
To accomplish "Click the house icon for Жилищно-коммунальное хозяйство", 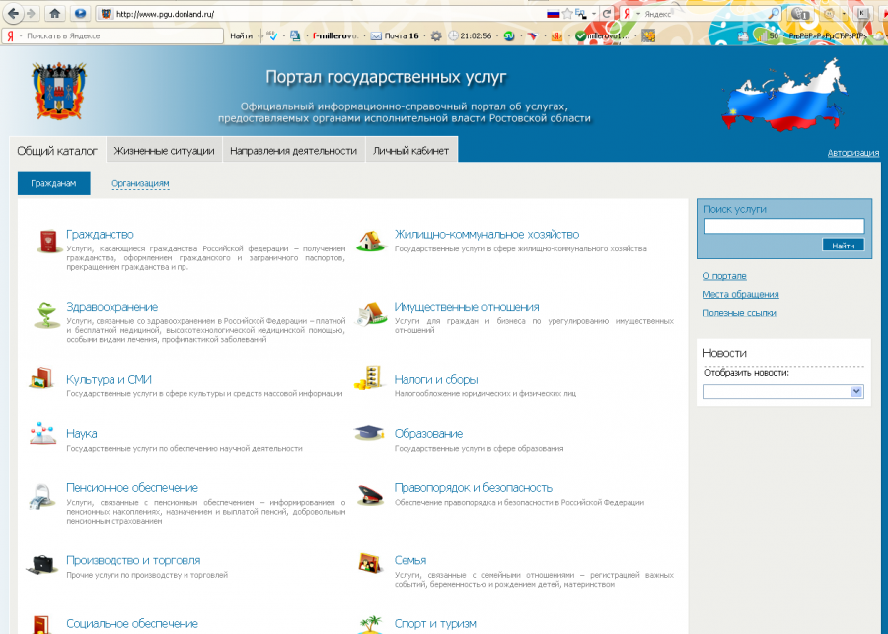I will click(x=370, y=242).
